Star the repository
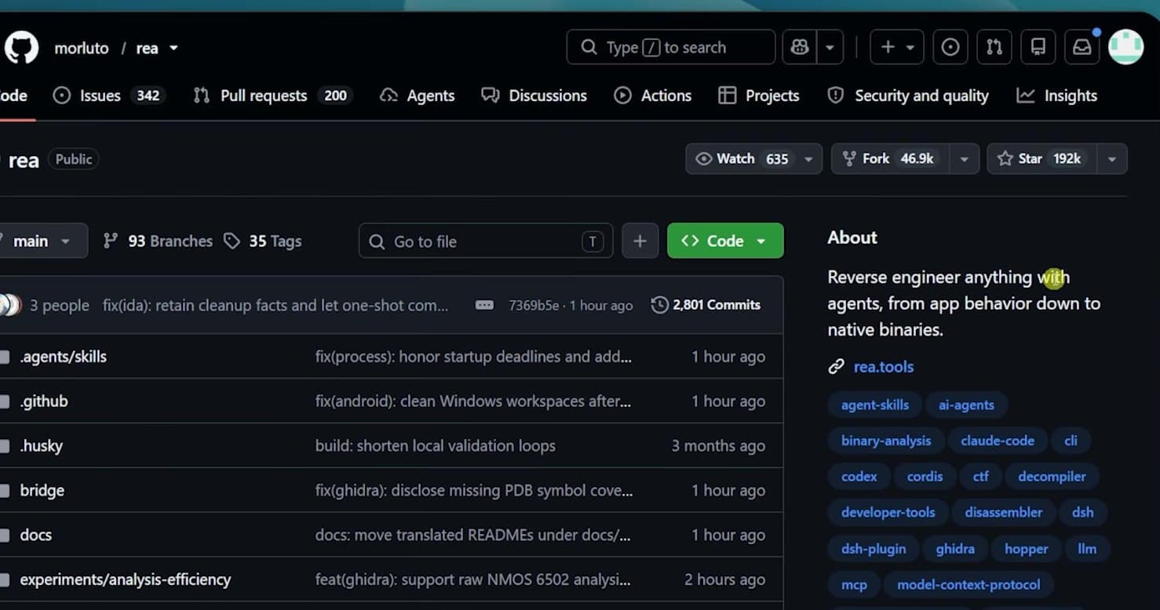1160x610 pixels. [x=1041, y=159]
